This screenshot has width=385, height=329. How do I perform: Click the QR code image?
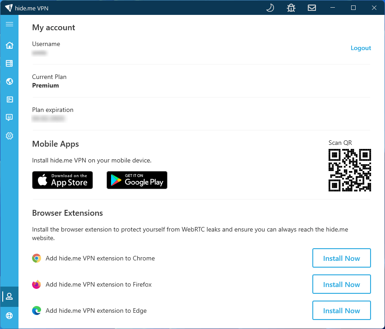coord(350,170)
